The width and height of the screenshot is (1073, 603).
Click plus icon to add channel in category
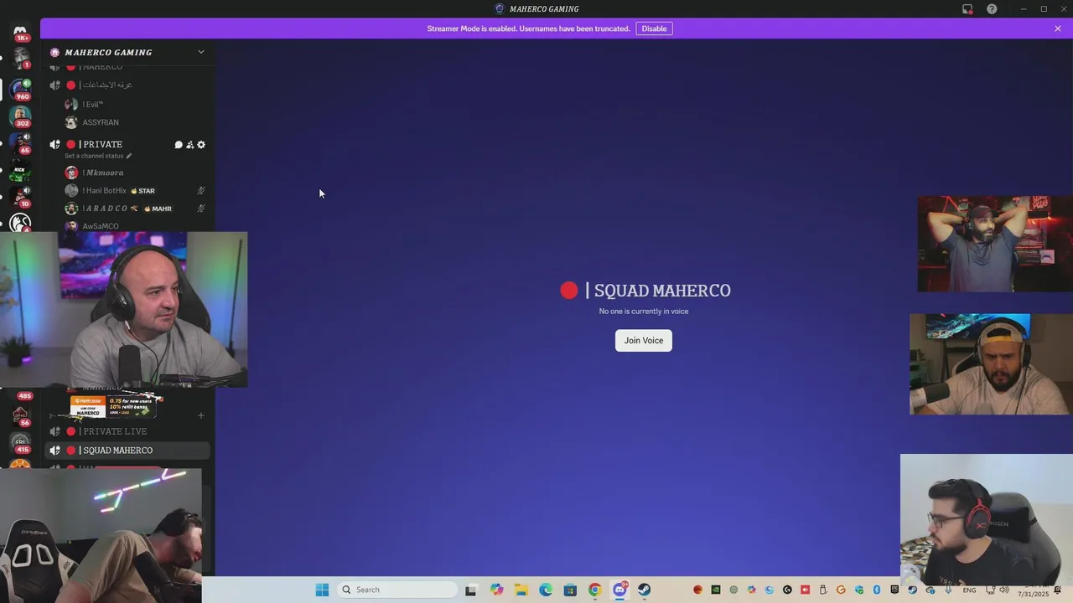click(x=200, y=415)
